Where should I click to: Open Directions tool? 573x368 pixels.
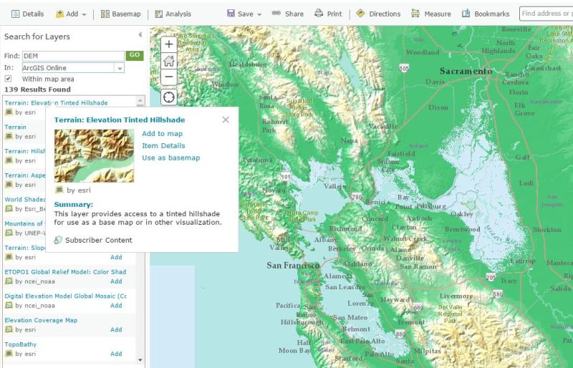(x=379, y=14)
